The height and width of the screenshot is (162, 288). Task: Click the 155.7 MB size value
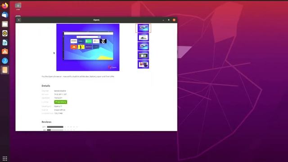(x=58, y=113)
